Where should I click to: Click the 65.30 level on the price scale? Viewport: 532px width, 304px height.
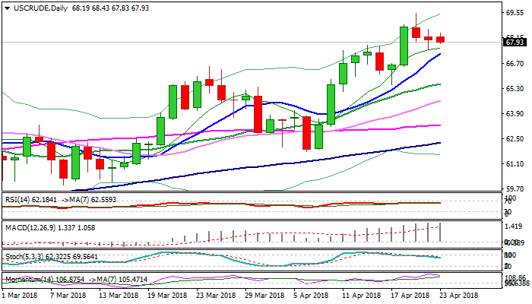pos(516,89)
